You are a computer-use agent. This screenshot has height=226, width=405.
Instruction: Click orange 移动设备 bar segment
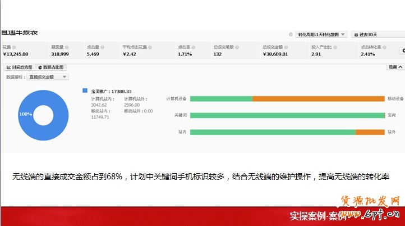click(x=318, y=98)
